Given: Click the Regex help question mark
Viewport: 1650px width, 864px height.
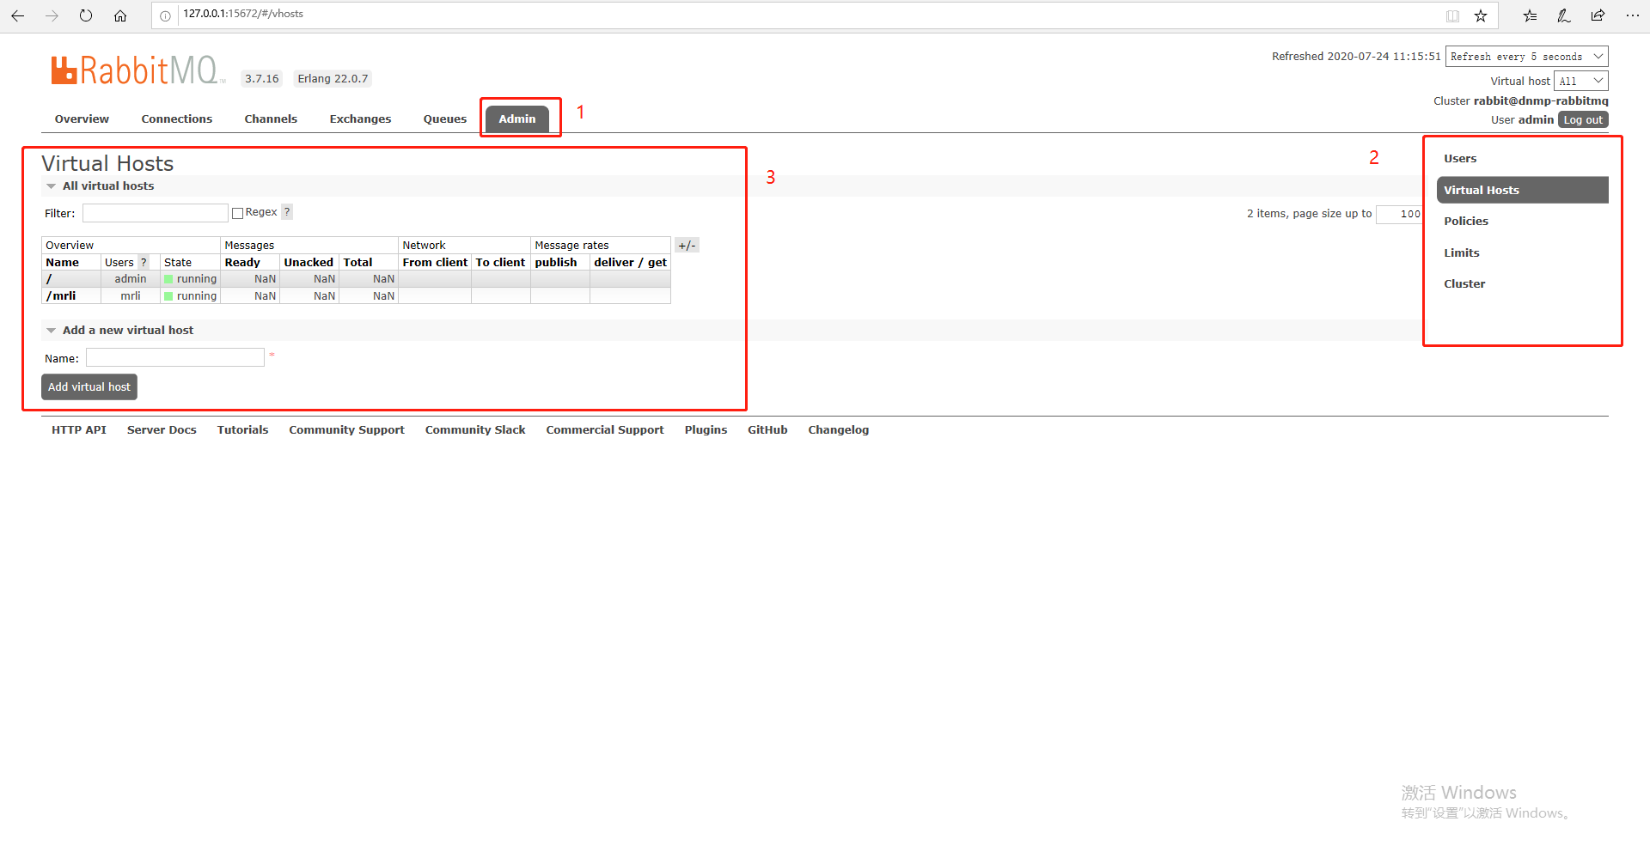Looking at the screenshot, I should [x=287, y=212].
